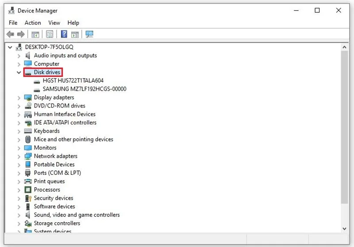Click the Processors chip icon
Viewport: 354px width, 247px height.
click(28, 189)
